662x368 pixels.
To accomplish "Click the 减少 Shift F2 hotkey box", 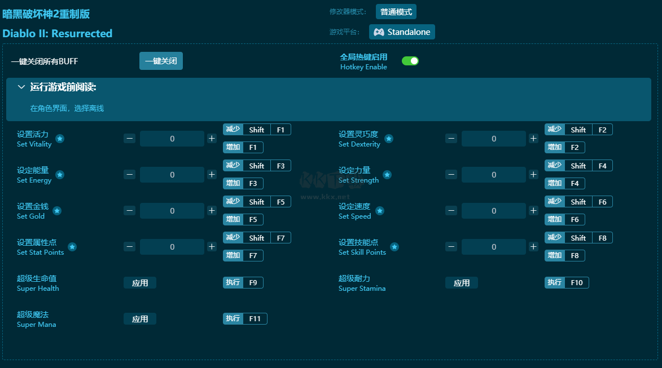I will [578, 130].
